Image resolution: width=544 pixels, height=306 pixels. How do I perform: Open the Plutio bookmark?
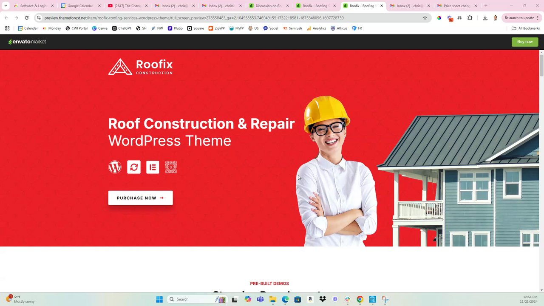tap(175, 28)
